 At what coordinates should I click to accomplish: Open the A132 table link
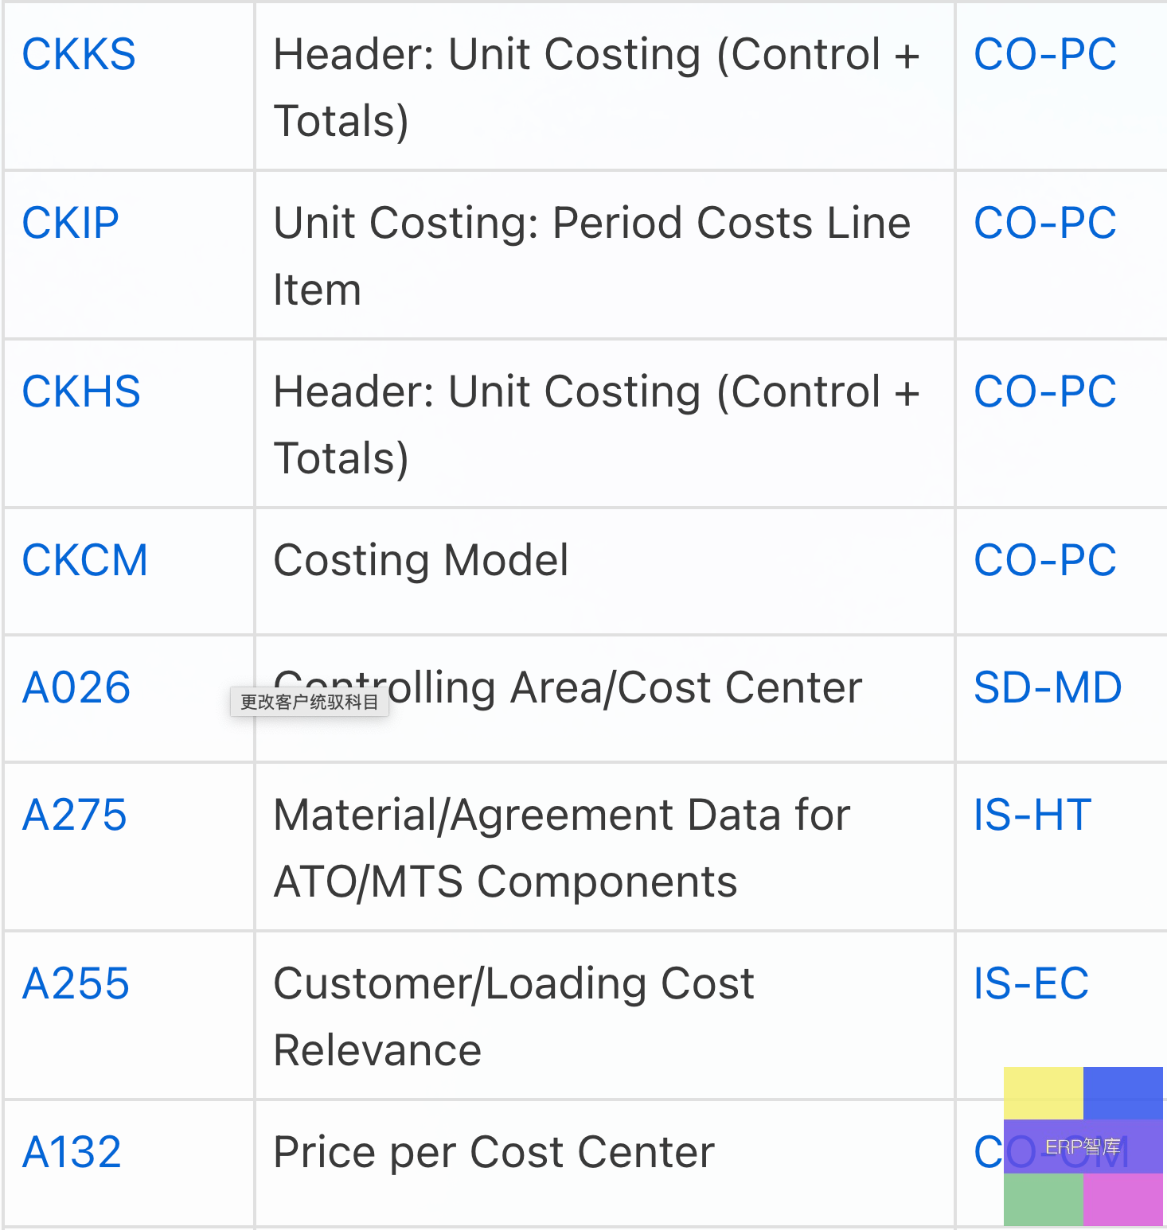tap(72, 1153)
